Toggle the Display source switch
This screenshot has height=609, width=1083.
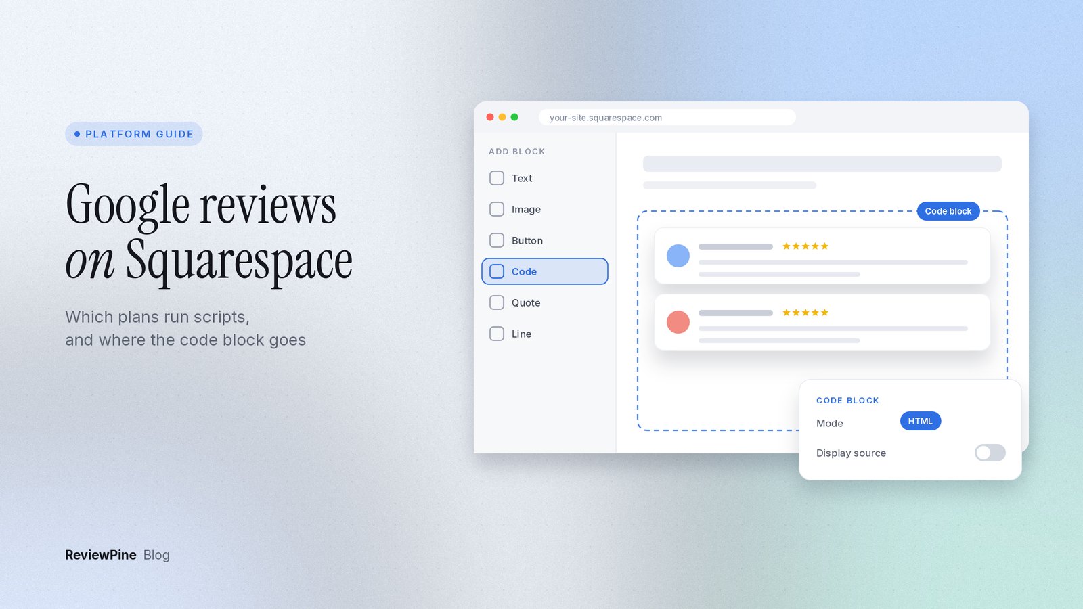pyautogui.click(x=990, y=453)
